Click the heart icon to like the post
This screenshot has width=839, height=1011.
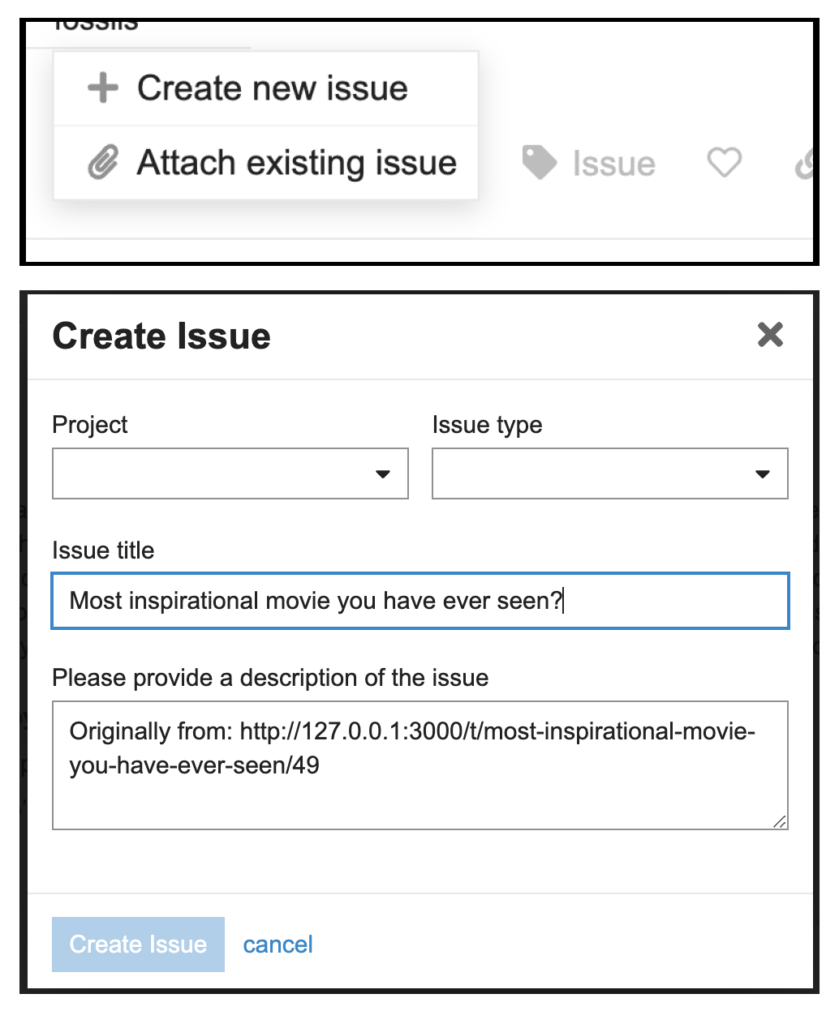coord(723,162)
